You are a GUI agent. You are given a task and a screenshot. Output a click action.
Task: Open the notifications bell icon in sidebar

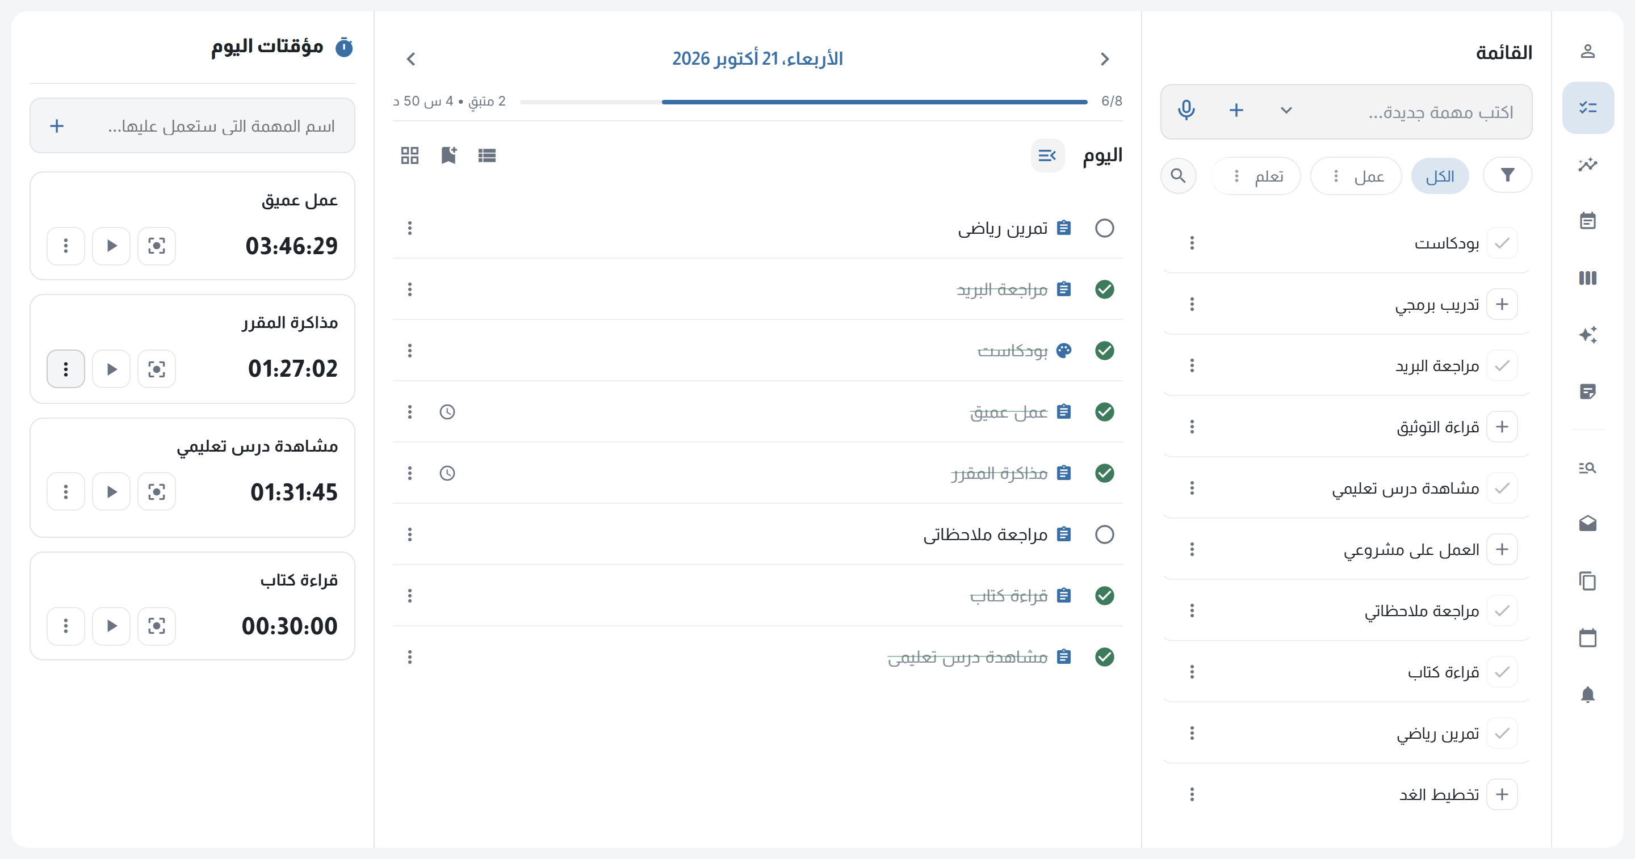pyautogui.click(x=1587, y=694)
